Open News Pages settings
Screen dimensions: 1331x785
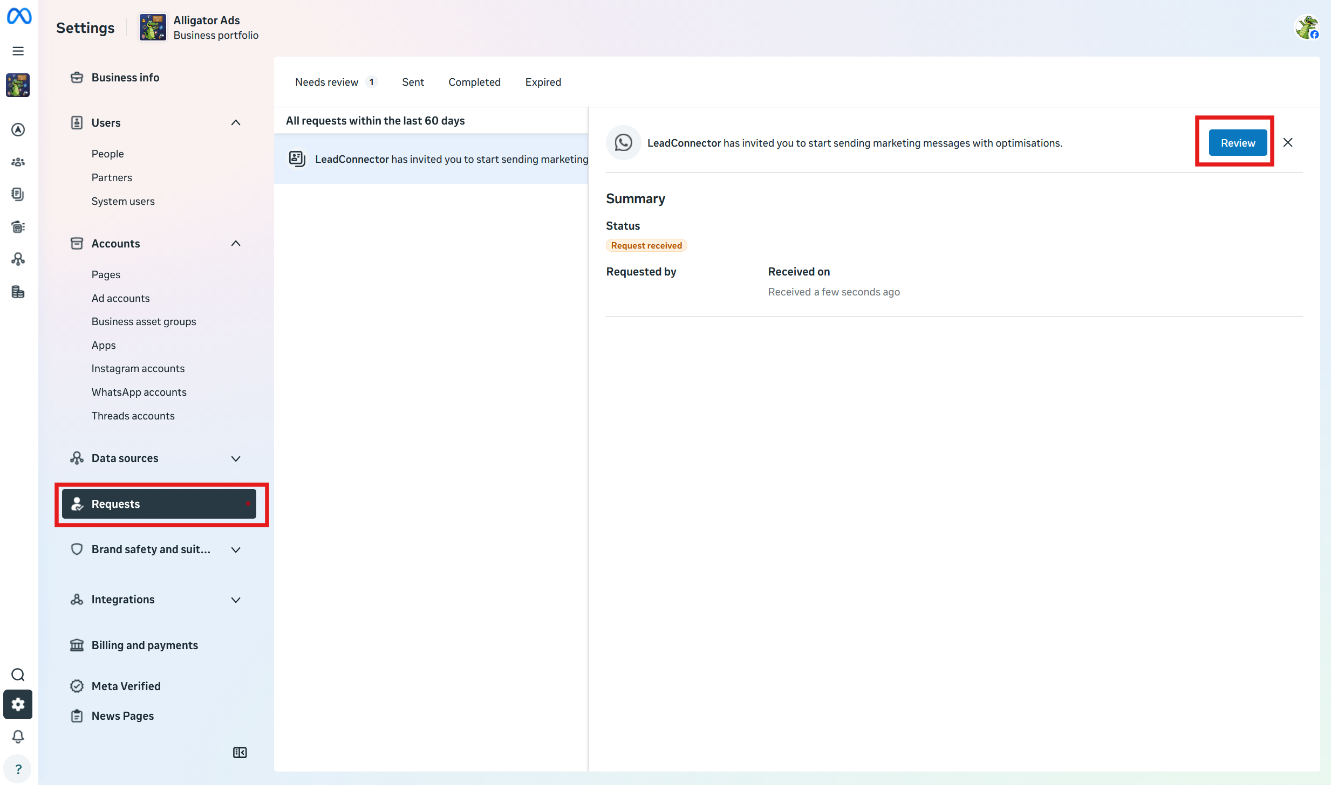pos(122,716)
